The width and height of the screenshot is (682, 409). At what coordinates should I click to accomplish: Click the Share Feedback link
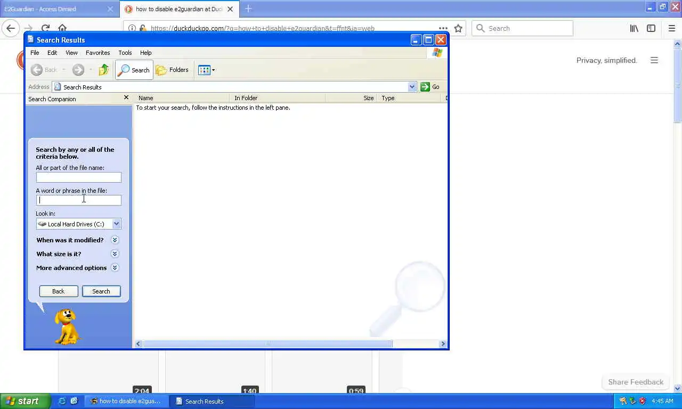tap(636, 382)
